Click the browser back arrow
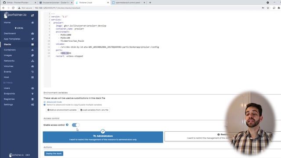Image resolution: width=281 pixels, height=158 pixels. [x=4, y=8]
